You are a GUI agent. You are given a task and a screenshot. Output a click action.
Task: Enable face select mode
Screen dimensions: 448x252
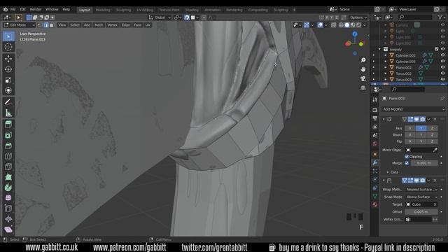[x=52, y=25]
